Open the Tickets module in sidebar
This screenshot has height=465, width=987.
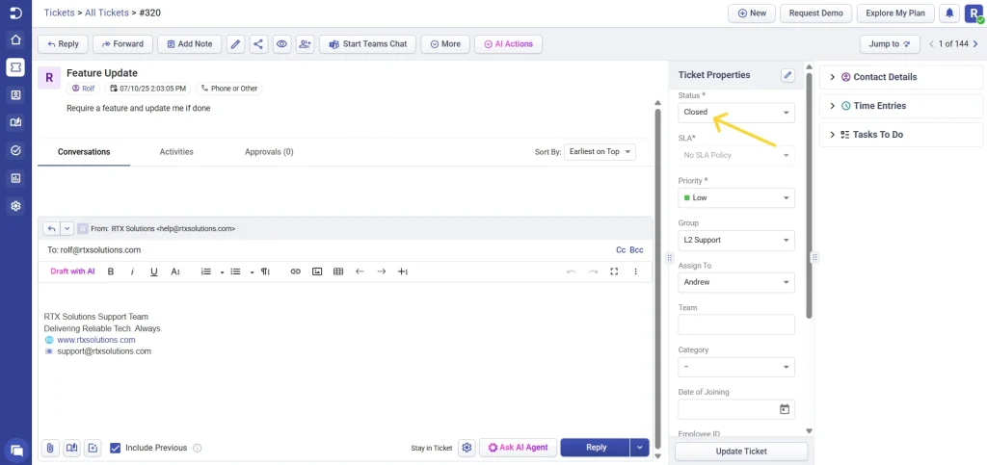pos(15,67)
